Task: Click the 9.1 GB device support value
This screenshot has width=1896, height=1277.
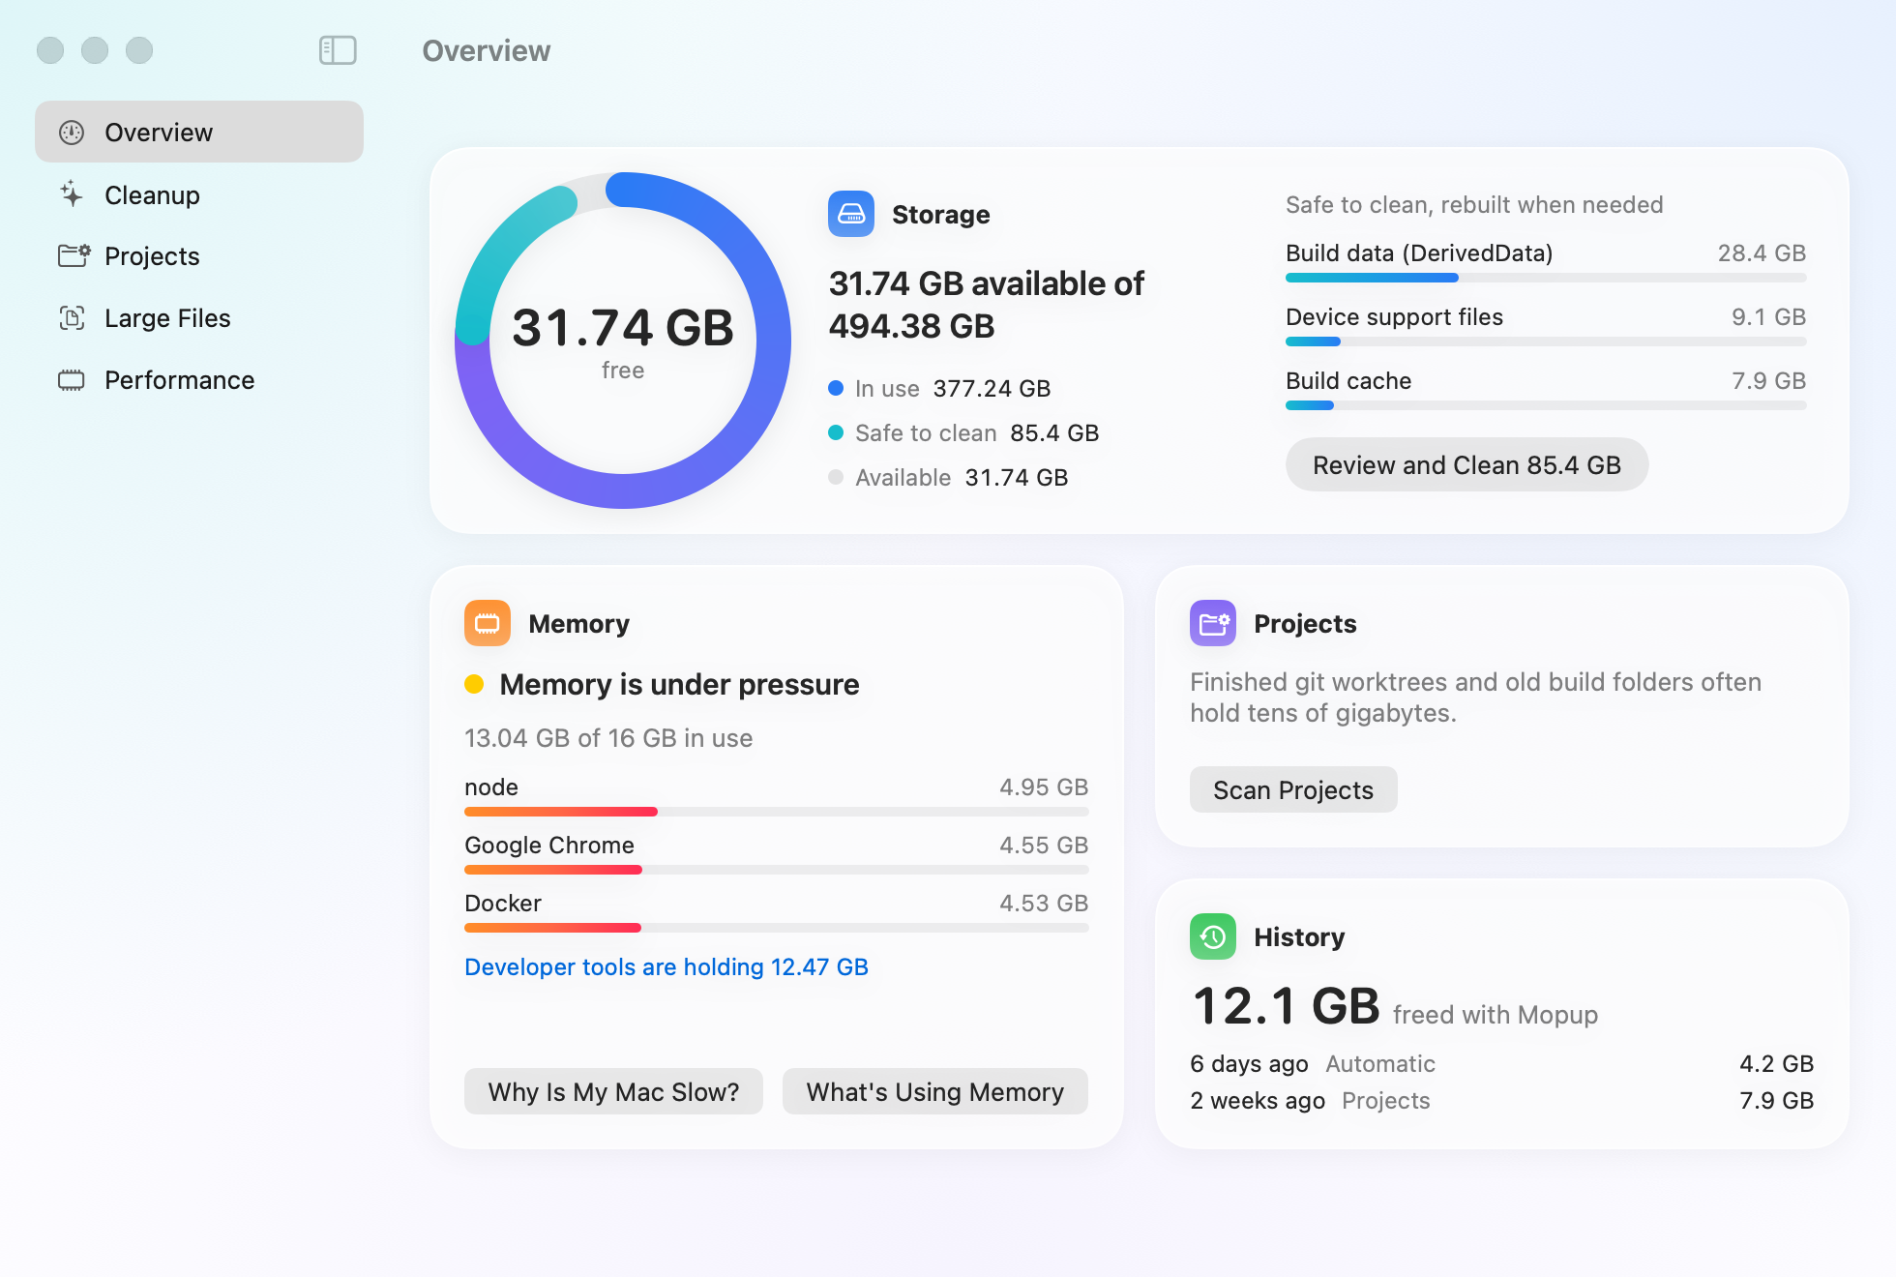Action: coord(1768,316)
